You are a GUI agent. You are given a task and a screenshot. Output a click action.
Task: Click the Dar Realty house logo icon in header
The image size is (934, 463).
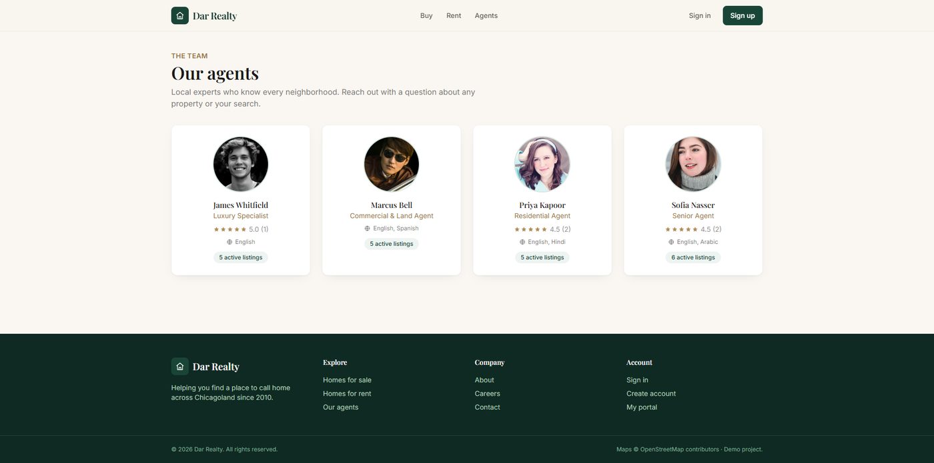pyautogui.click(x=179, y=15)
